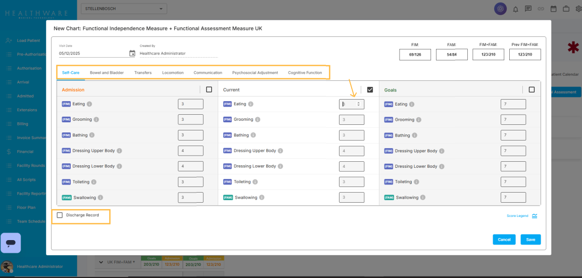Uncheck the Current column checkbox
The width and height of the screenshot is (582, 278).
(x=370, y=89)
